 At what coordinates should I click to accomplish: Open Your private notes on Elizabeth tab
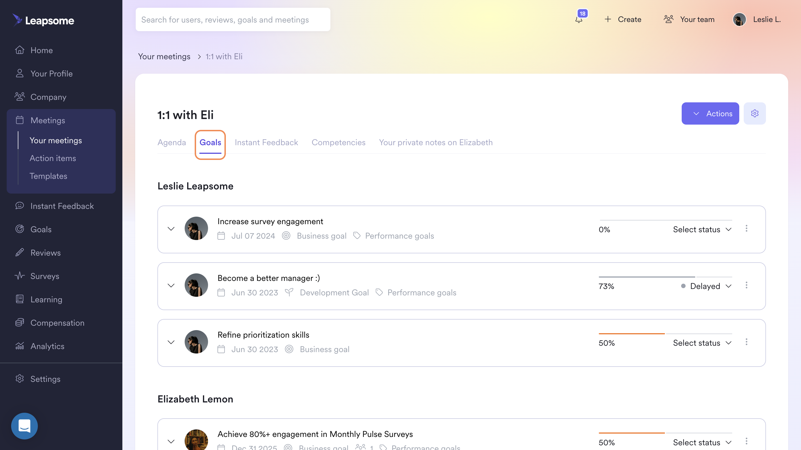(x=436, y=142)
